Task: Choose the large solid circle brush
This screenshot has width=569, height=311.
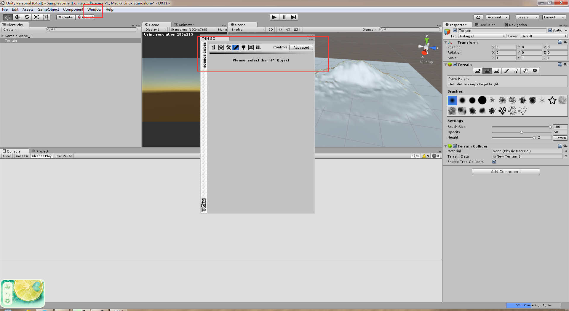Action: 482,100
